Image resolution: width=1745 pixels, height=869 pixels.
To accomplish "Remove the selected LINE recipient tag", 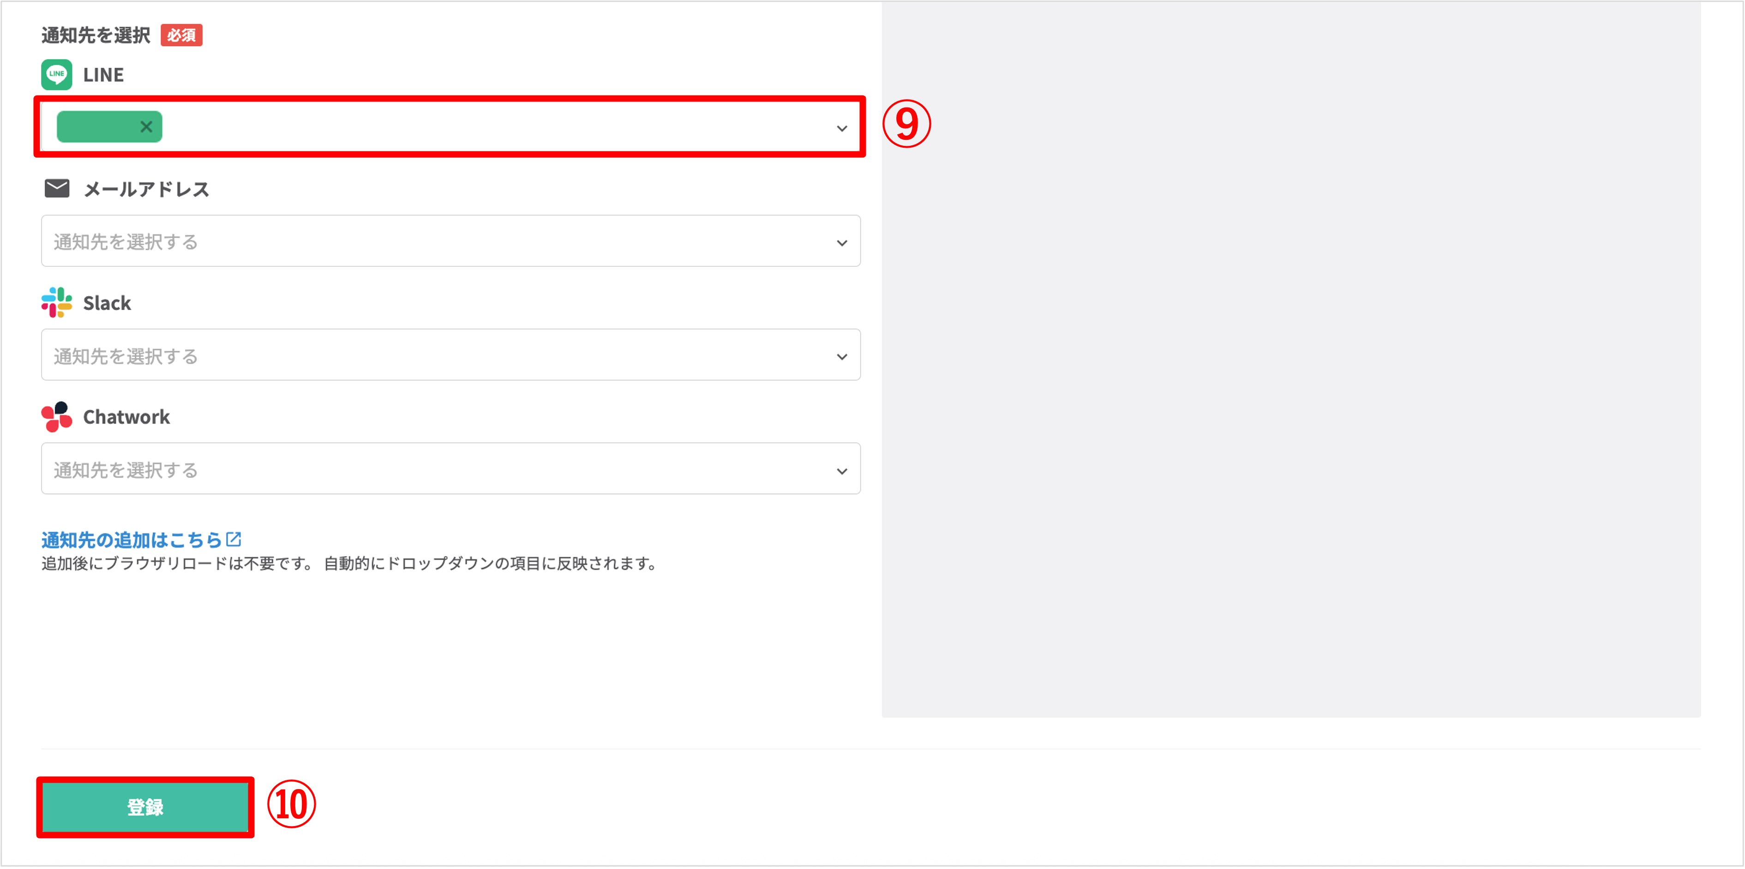I will [146, 126].
